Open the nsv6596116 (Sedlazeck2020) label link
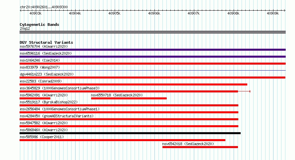Screen dimensions: 295x160 click(x=46, y=53)
